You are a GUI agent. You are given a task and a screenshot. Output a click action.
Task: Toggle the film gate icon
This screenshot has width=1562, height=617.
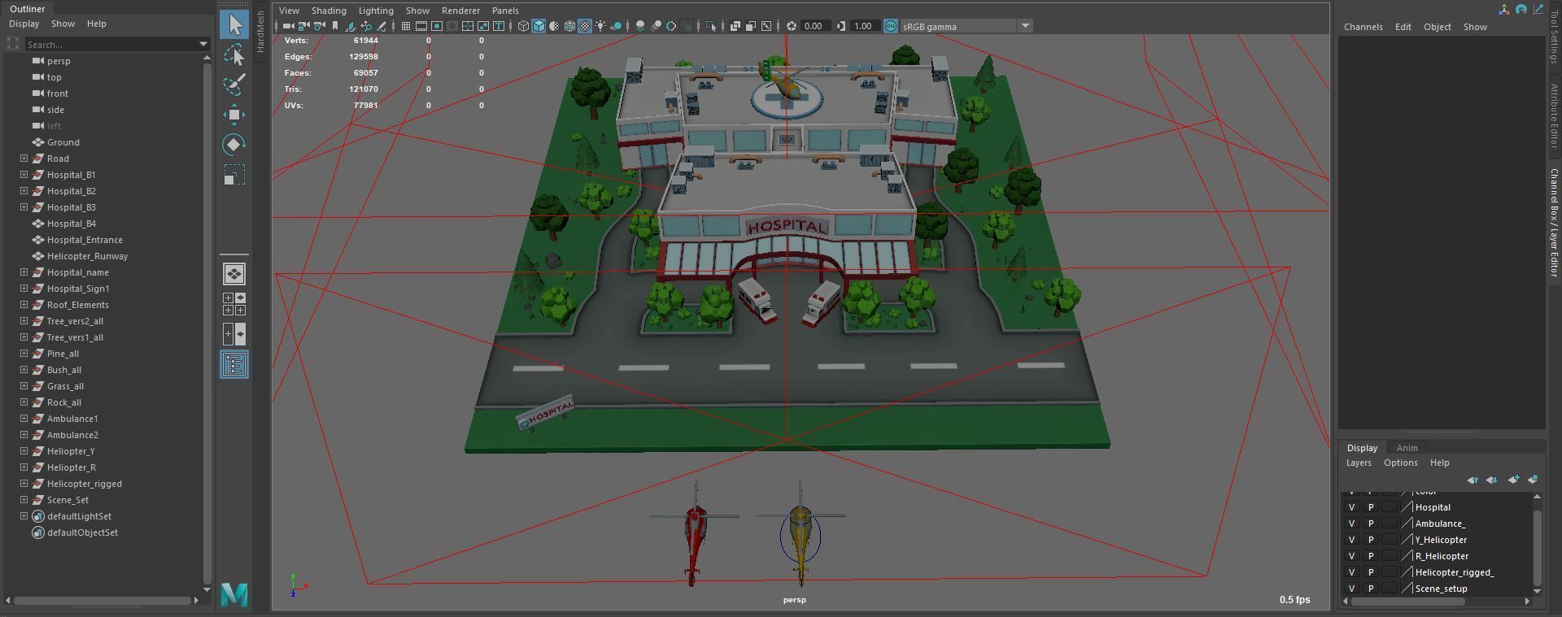click(421, 26)
